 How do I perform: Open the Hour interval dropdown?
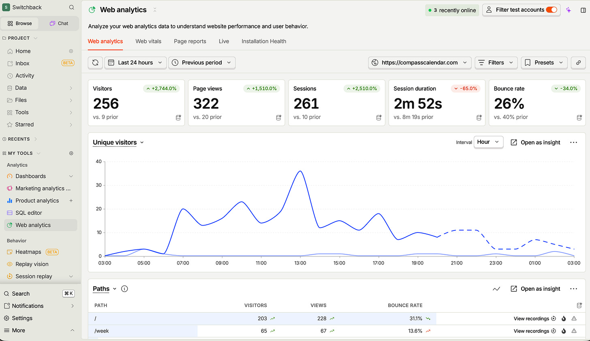coord(488,142)
